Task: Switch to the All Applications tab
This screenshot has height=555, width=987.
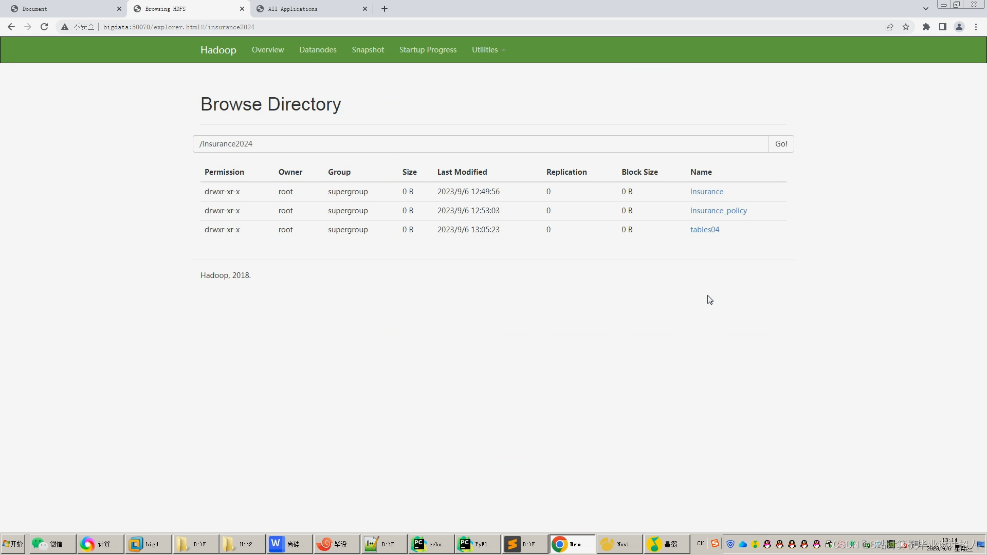Action: [x=308, y=9]
